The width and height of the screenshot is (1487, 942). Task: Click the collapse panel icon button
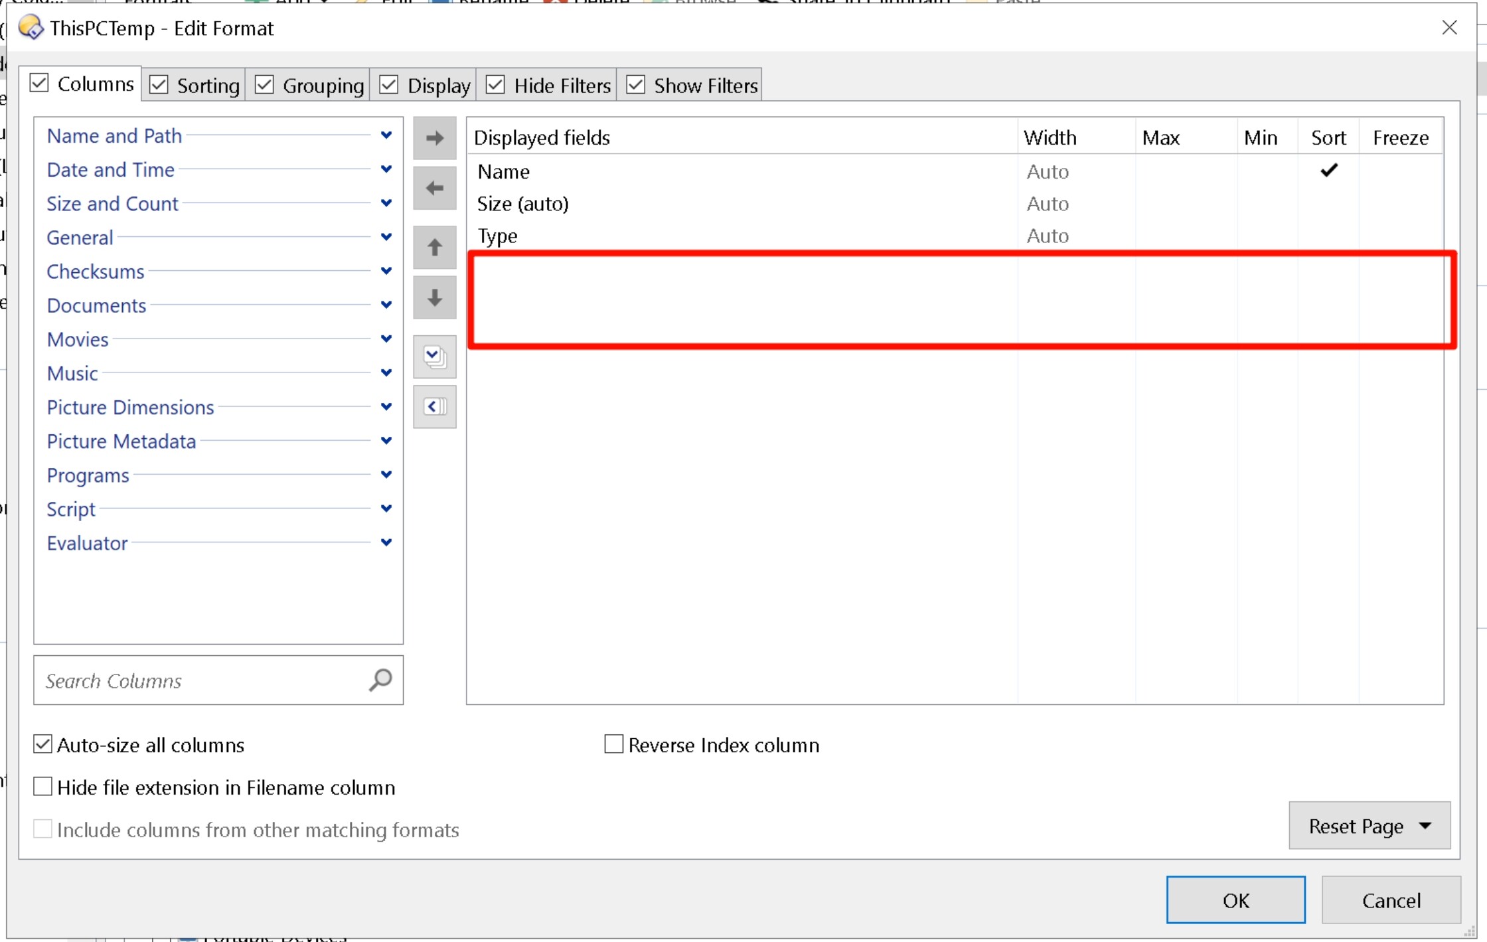[434, 407]
